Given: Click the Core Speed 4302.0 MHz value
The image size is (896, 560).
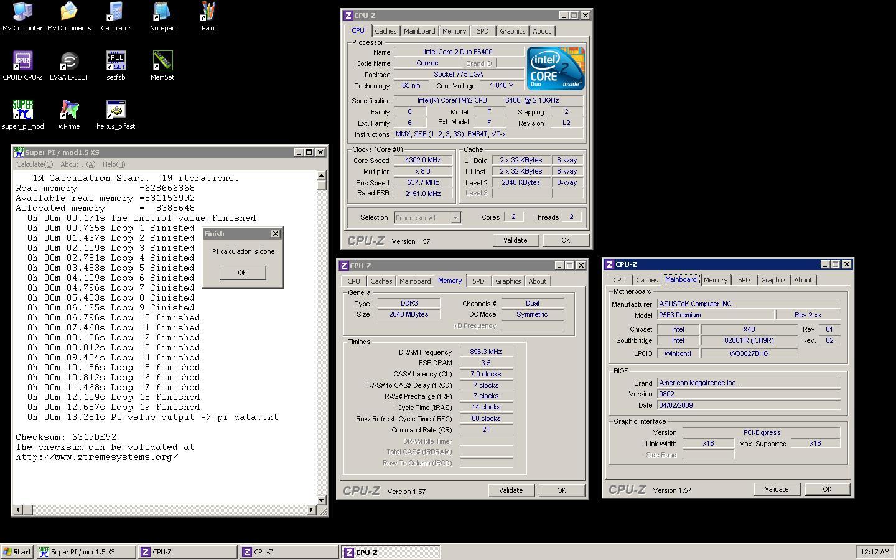Looking at the screenshot, I should 422,160.
